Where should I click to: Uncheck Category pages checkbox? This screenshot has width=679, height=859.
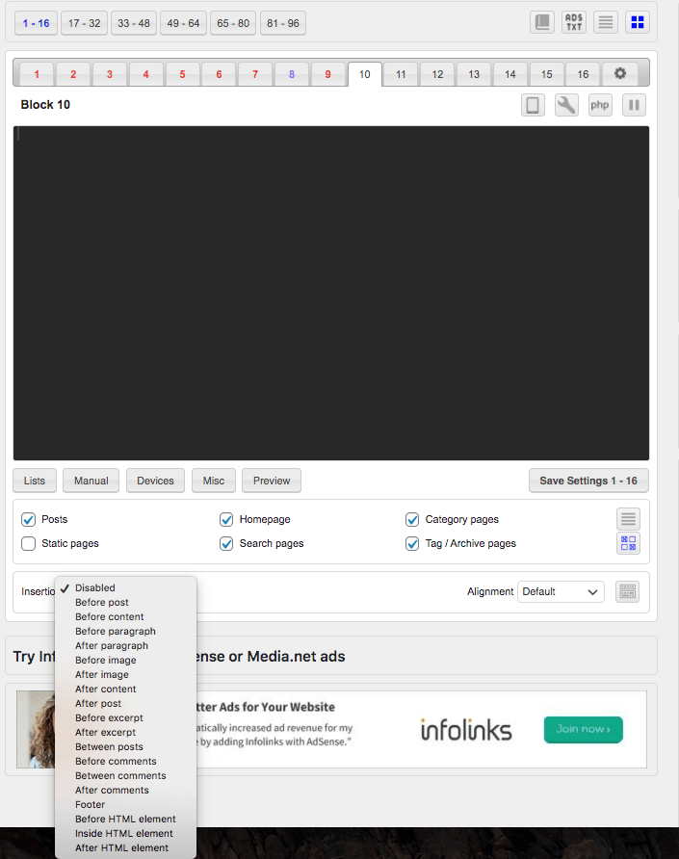click(x=412, y=519)
